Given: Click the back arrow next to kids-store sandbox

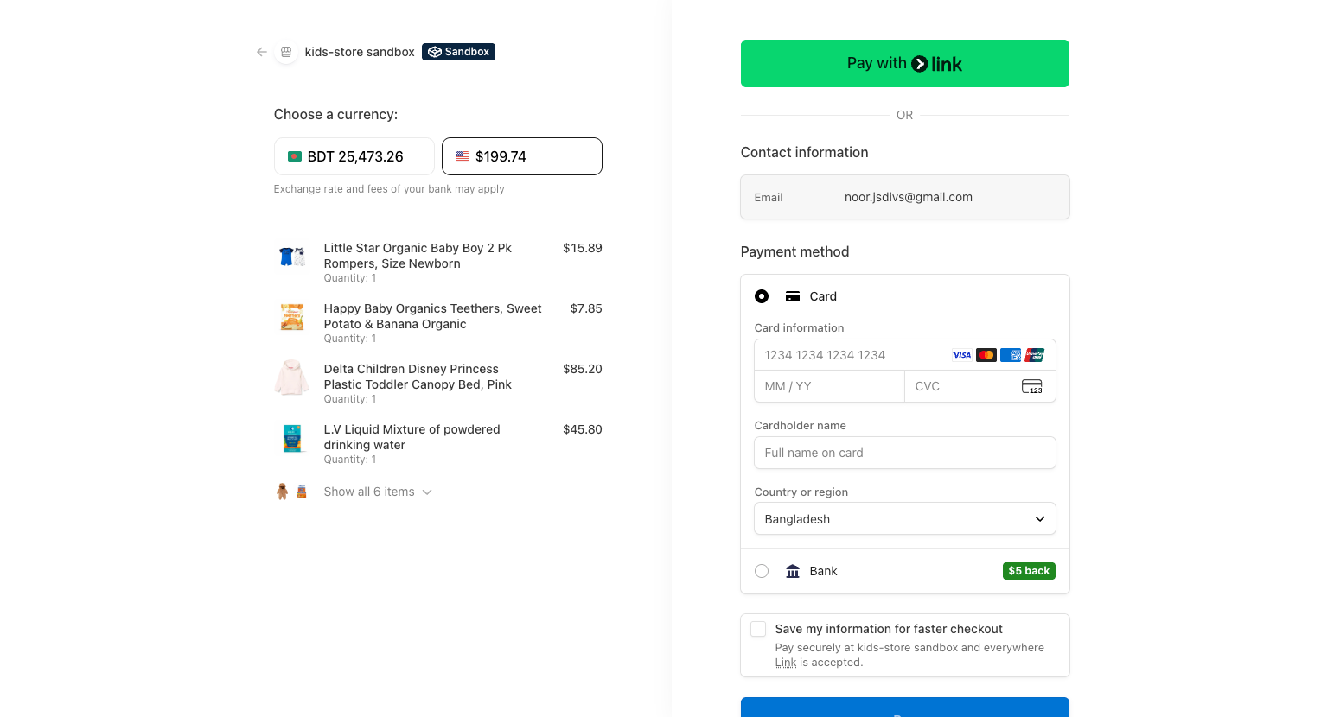Looking at the screenshot, I should 261,52.
